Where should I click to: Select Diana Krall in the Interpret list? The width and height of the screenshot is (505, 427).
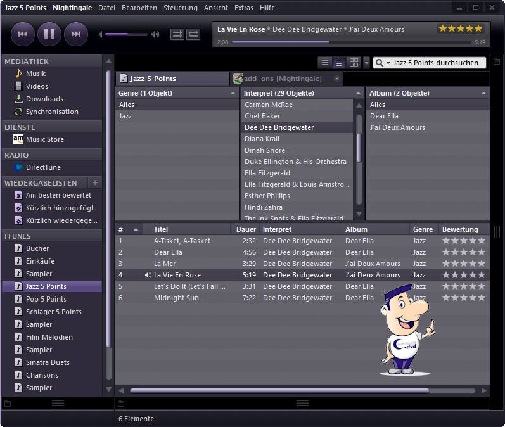point(262,139)
